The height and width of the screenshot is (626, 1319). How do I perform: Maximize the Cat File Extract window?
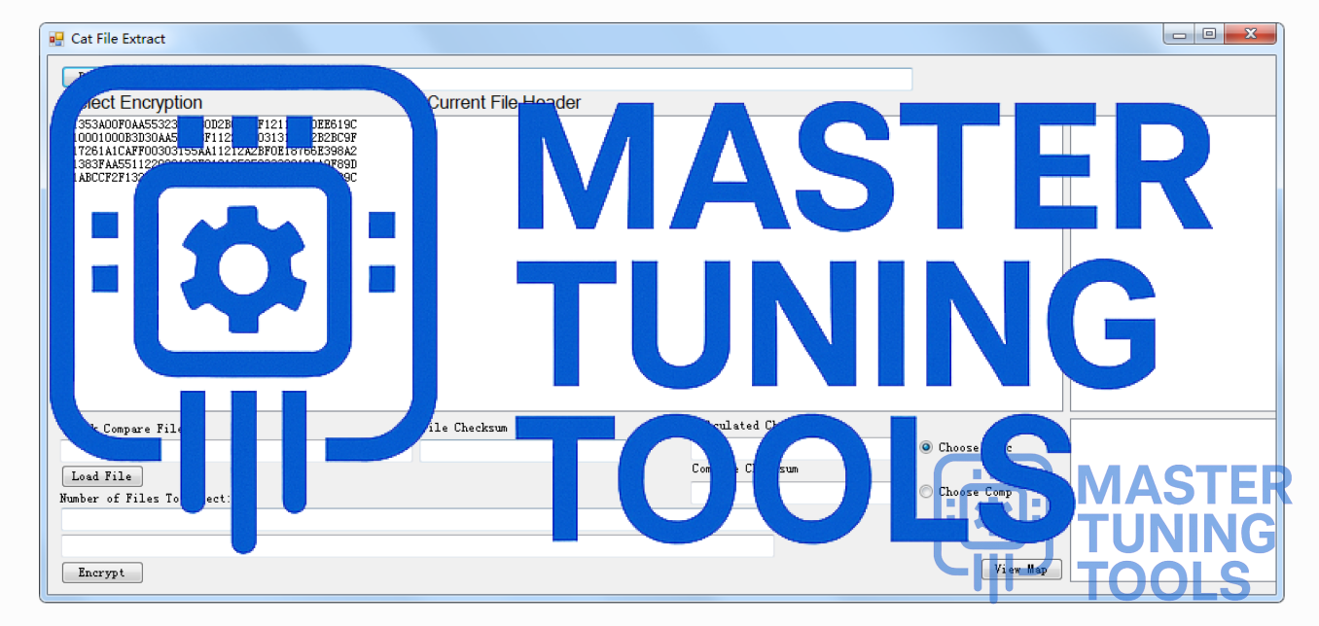coord(1209,35)
